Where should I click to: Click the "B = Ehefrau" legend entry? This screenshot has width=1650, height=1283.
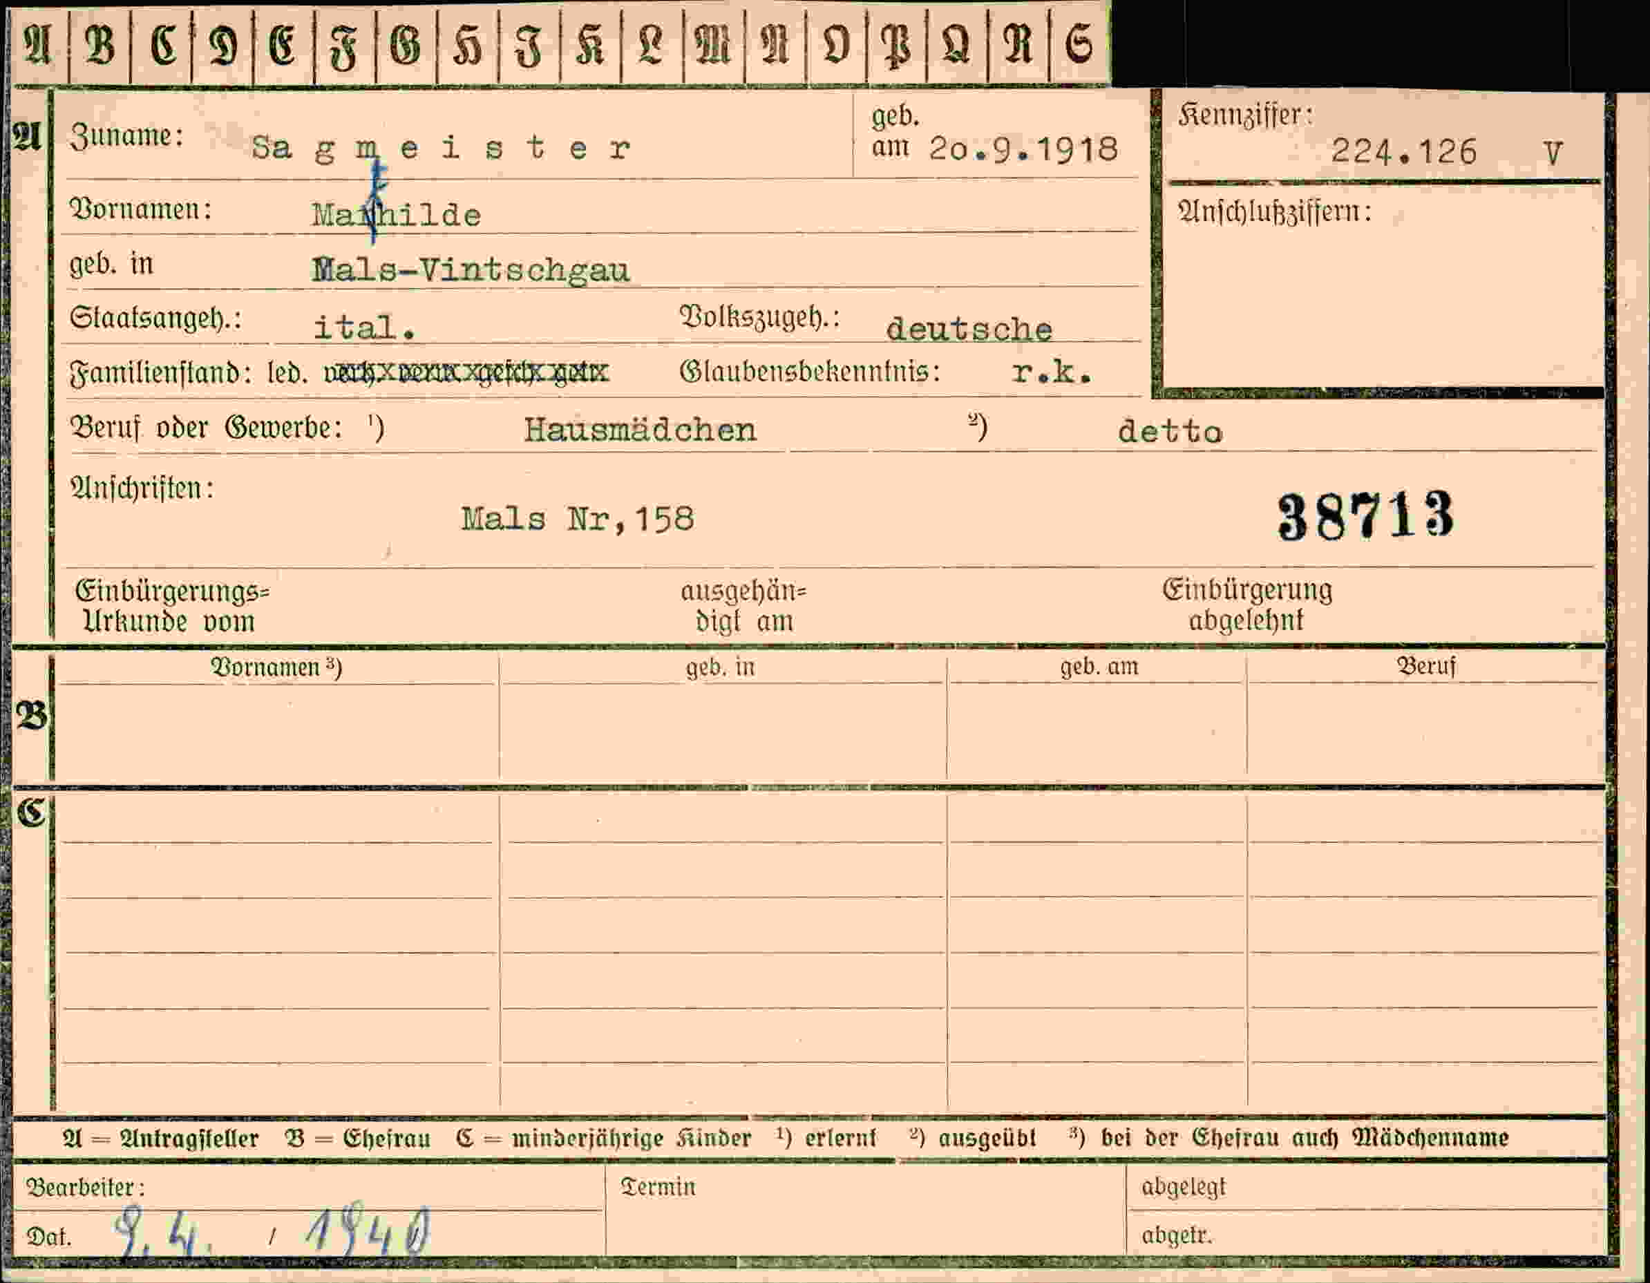(358, 1138)
